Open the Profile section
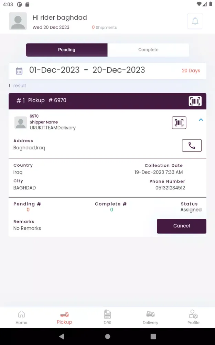215x345 pixels. coord(193,317)
